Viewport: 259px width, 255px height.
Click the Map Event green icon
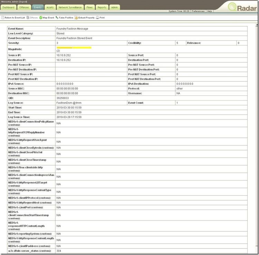41,17
